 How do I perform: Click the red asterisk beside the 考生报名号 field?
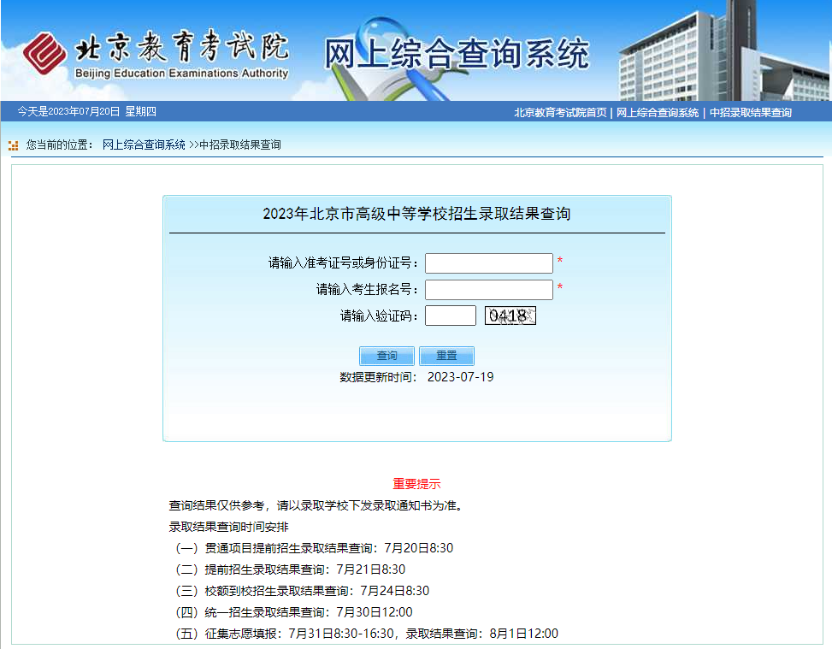pyautogui.click(x=560, y=288)
